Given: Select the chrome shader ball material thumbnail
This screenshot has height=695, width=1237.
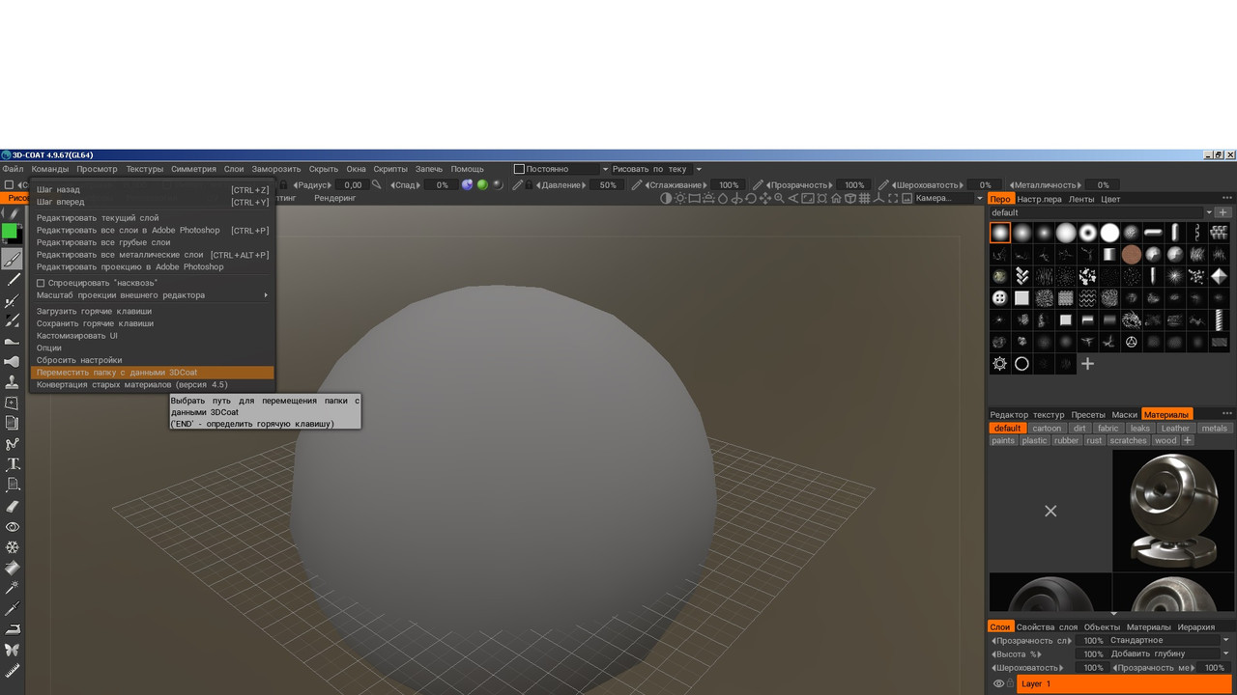Looking at the screenshot, I should click(x=1173, y=511).
